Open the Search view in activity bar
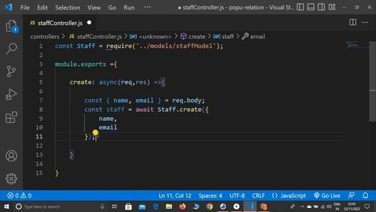The width and height of the screenshot is (376, 212). tap(11, 49)
